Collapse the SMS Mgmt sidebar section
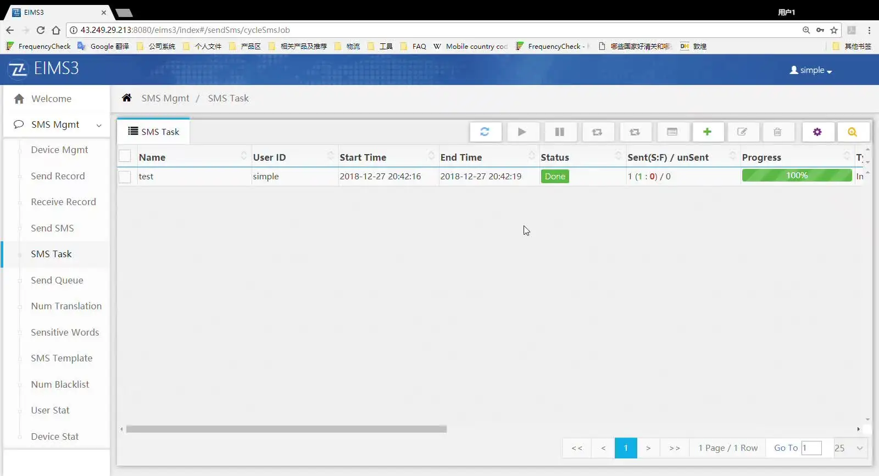This screenshot has width=879, height=476. point(56,124)
